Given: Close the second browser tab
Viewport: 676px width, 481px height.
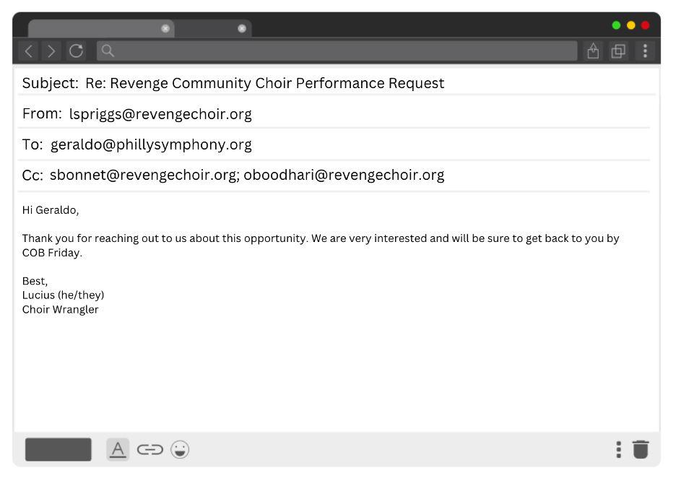Looking at the screenshot, I should pyautogui.click(x=242, y=29).
